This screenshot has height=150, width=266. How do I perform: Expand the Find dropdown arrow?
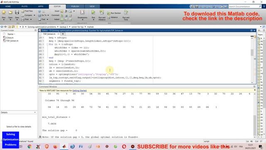pos(47,20)
